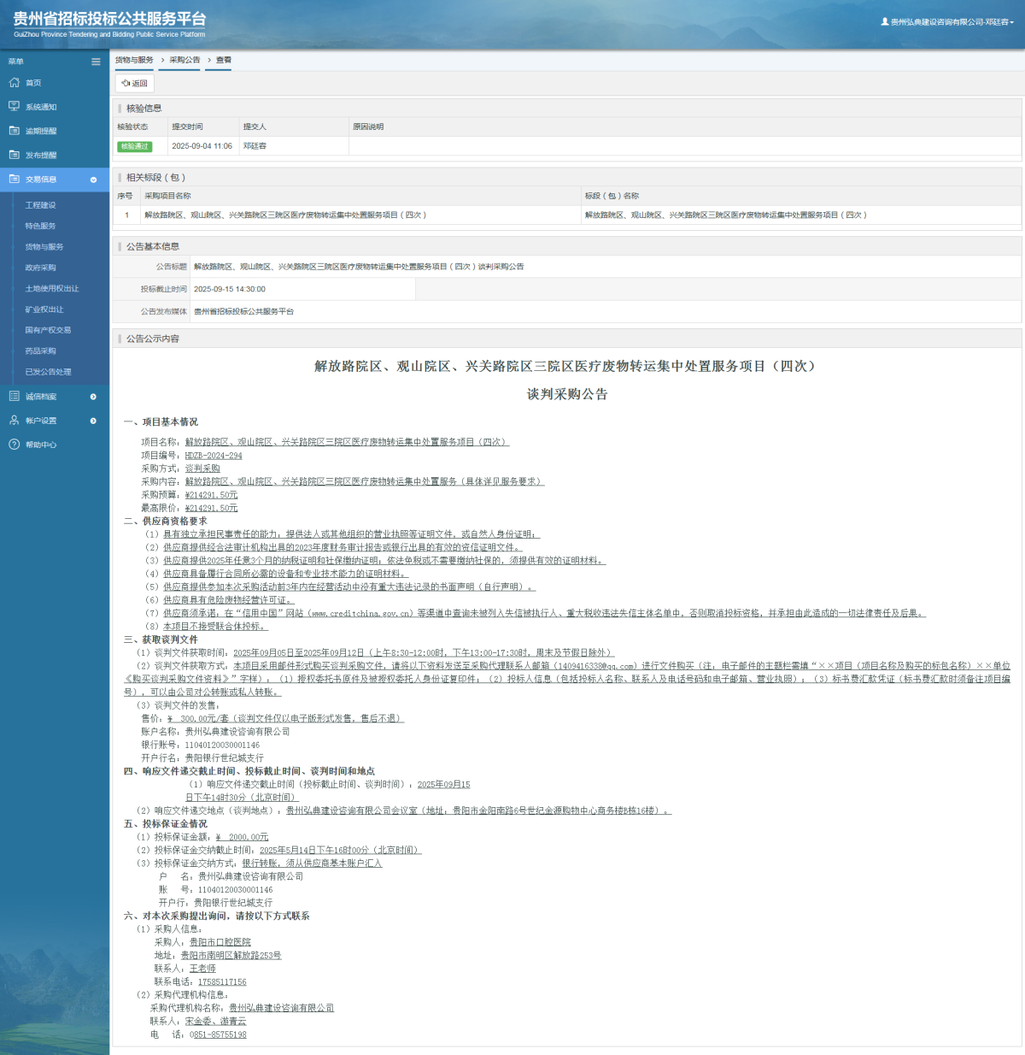Click the 系统通知 monitor icon
Viewport: 1025px width, 1055px height.
point(14,107)
